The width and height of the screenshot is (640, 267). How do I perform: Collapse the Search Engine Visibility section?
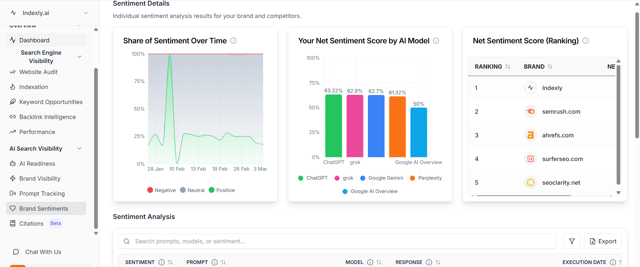(79, 57)
